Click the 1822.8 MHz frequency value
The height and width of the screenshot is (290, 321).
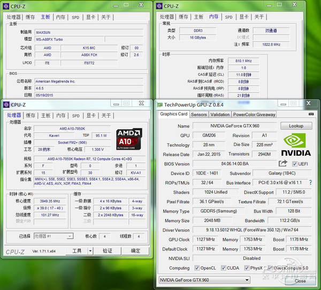pyautogui.click(x=271, y=44)
